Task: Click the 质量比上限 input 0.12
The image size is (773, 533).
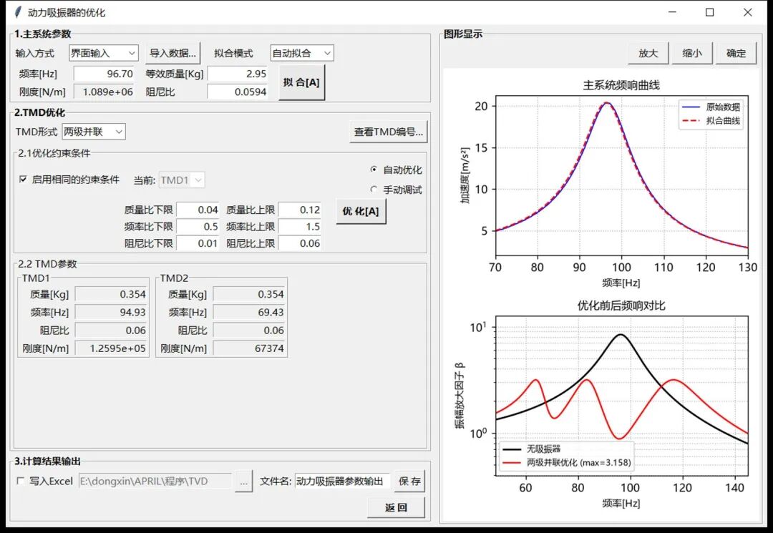Action: [x=300, y=210]
